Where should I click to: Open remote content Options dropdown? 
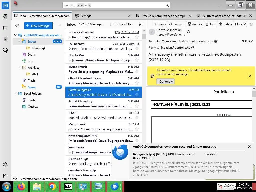pos(165,82)
